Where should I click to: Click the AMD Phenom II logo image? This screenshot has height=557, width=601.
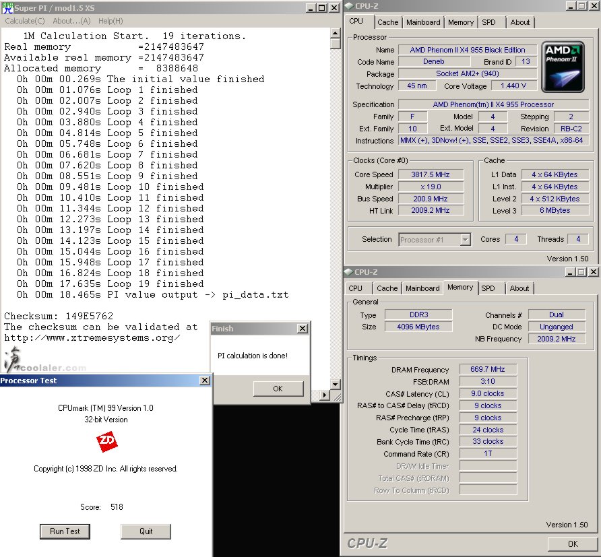pos(563,67)
